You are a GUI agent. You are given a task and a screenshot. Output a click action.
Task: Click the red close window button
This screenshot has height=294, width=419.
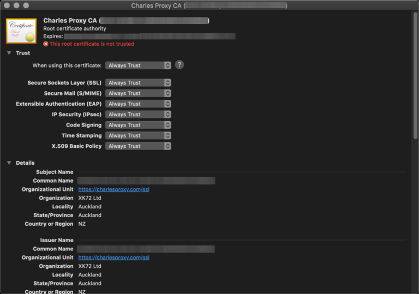coord(7,5)
